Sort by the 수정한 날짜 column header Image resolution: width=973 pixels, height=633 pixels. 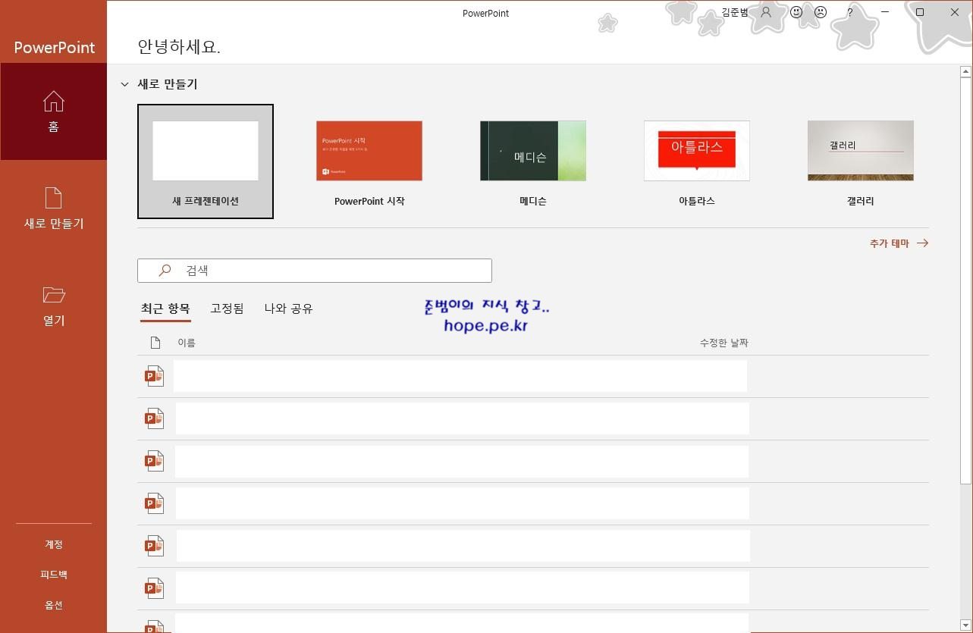click(x=724, y=343)
